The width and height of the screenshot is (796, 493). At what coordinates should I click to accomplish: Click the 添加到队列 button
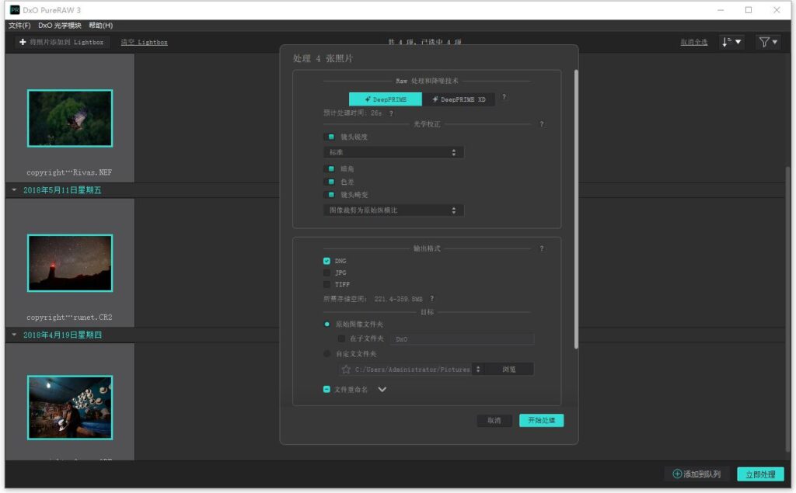[x=696, y=474]
